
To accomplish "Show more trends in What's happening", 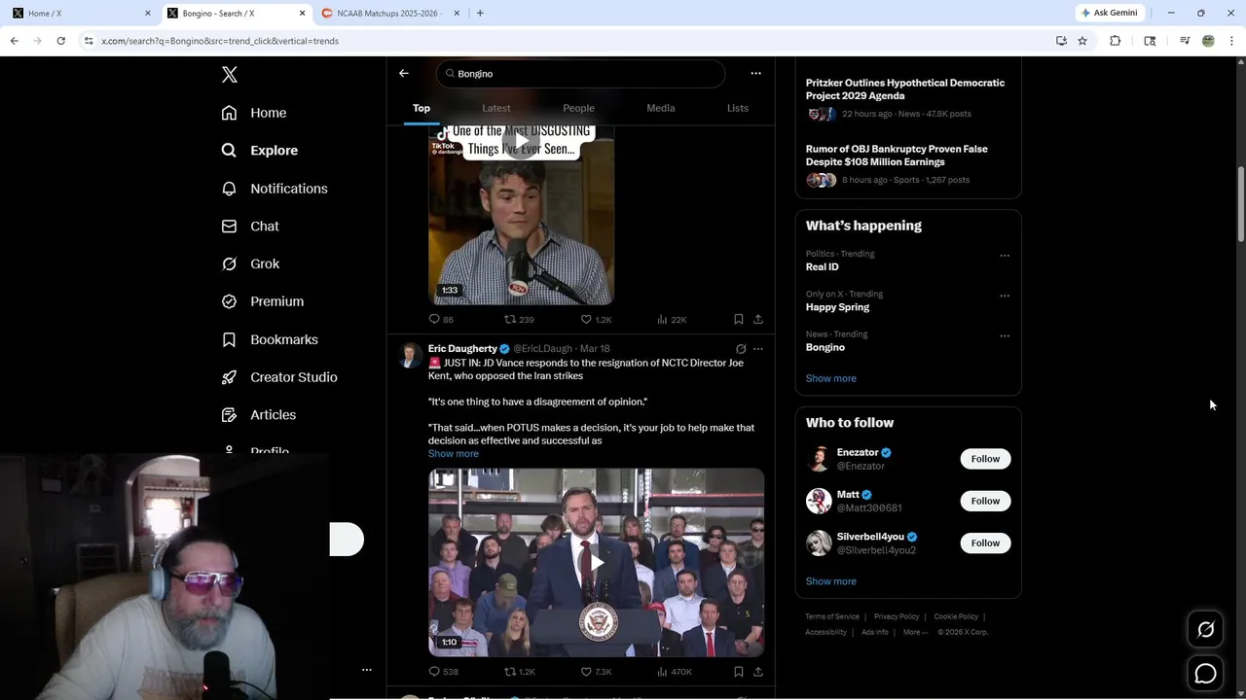I will click(x=830, y=378).
